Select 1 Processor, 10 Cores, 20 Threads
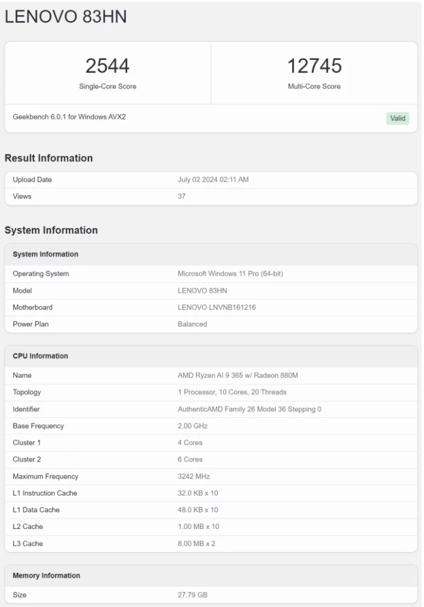This screenshot has height=607, width=424. (232, 392)
